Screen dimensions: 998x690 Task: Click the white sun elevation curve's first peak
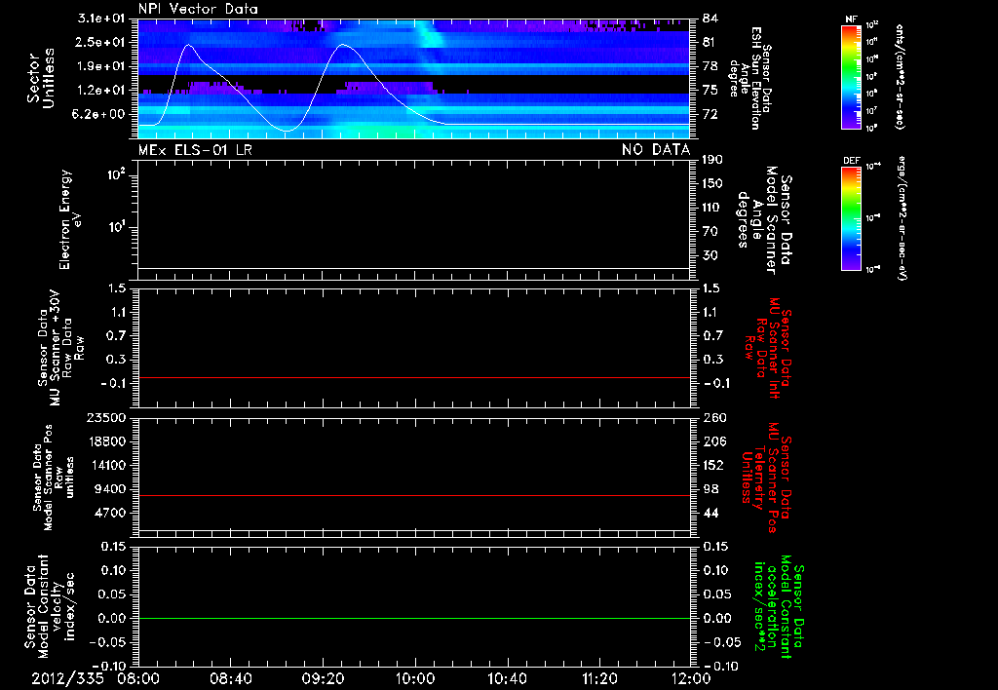(188, 45)
